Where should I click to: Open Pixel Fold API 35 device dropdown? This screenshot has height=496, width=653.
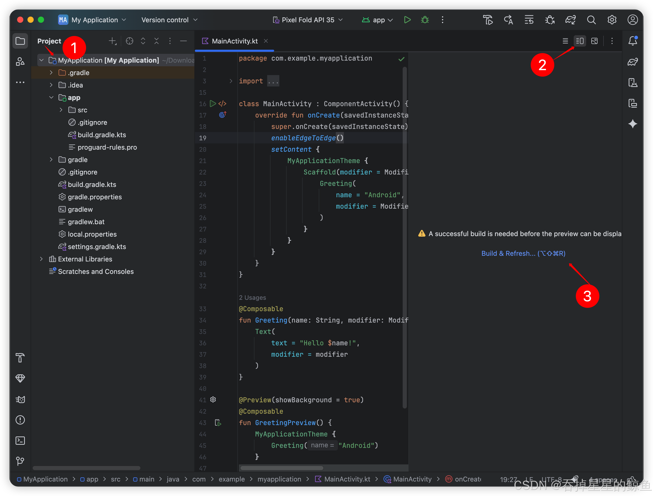pyautogui.click(x=307, y=20)
